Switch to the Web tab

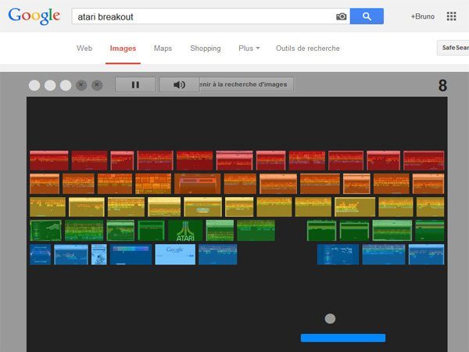point(84,48)
